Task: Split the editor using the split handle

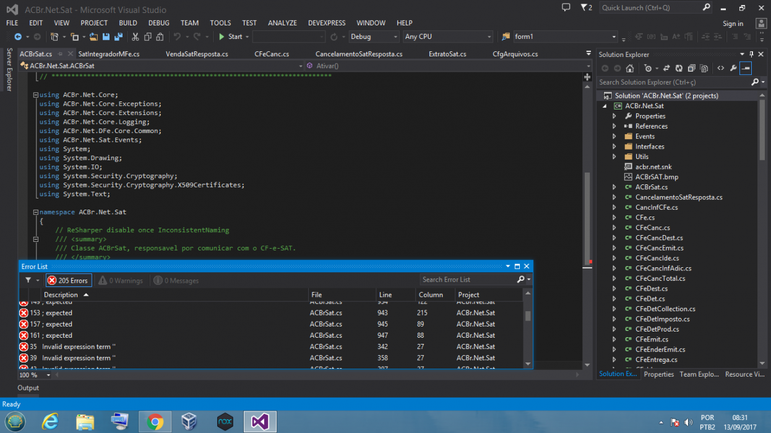Action: coord(587,77)
